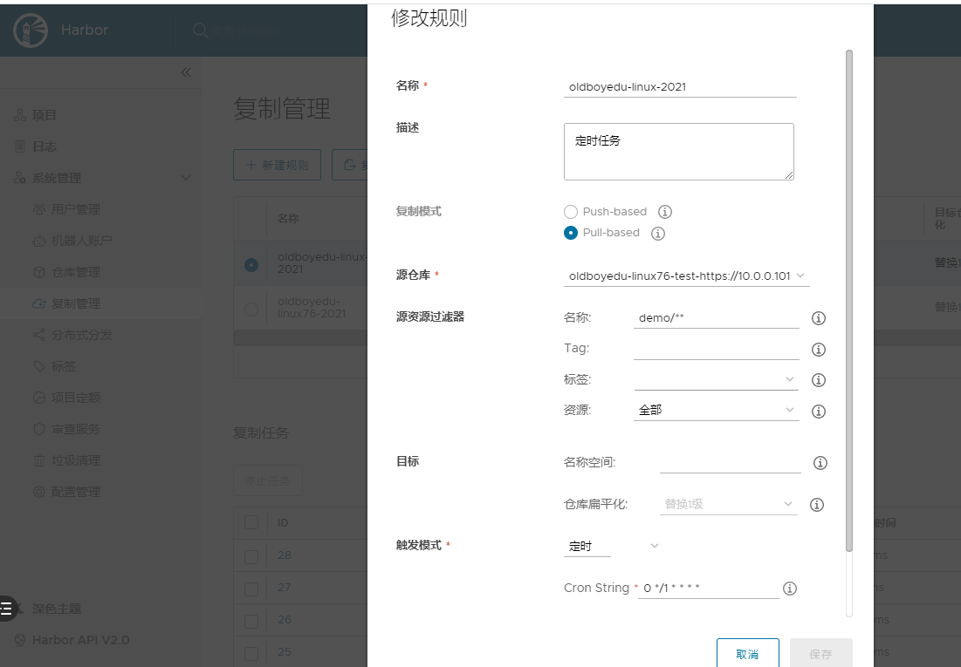Click 取消 to cancel rule edit
The height and width of the screenshot is (667, 961).
click(x=747, y=654)
